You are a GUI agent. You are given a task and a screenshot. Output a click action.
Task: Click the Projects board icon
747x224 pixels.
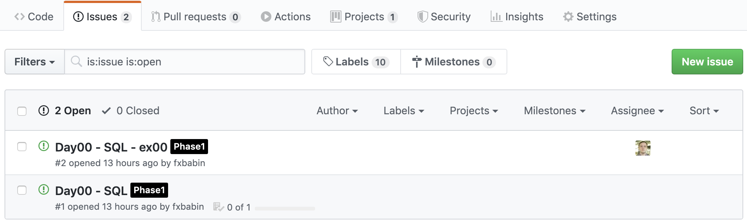click(x=335, y=17)
